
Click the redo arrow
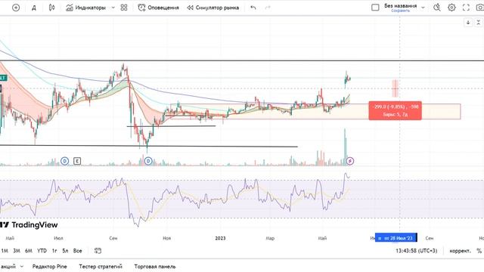[x=268, y=8]
